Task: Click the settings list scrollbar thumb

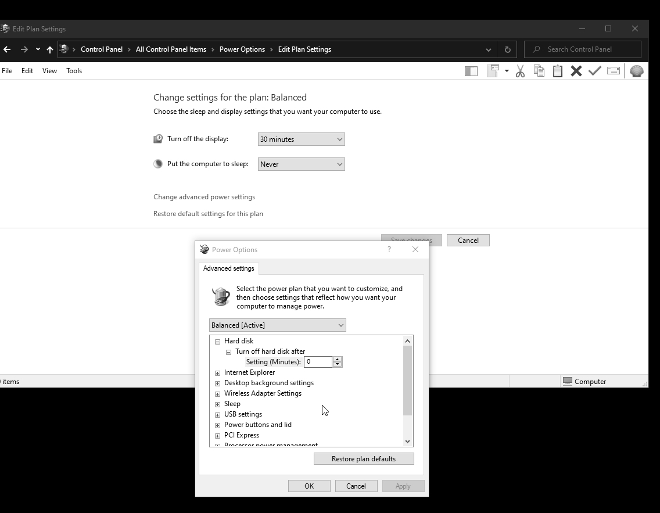Action: (x=407, y=381)
